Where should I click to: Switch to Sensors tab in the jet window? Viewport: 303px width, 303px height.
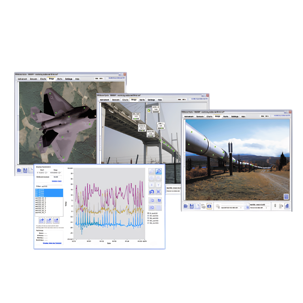click(x=33, y=79)
